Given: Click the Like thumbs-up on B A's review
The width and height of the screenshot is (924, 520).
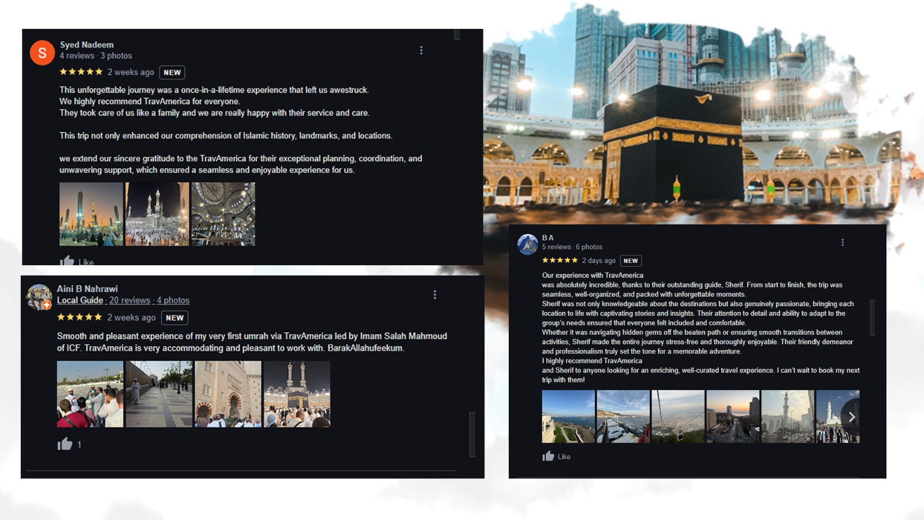Looking at the screenshot, I should [x=548, y=456].
